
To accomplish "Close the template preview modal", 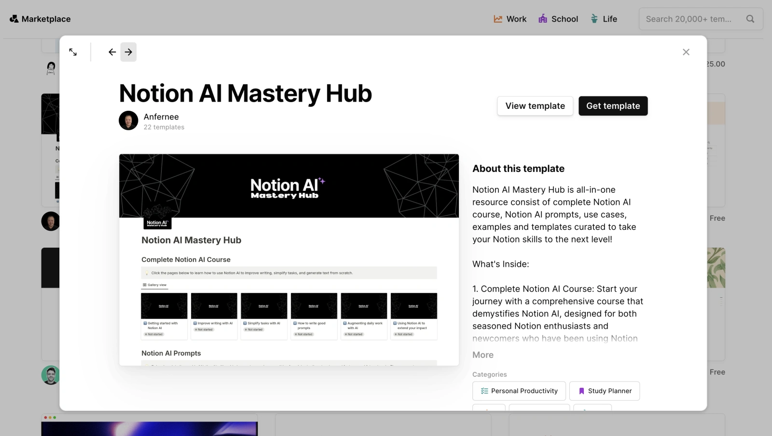I will pyautogui.click(x=686, y=52).
